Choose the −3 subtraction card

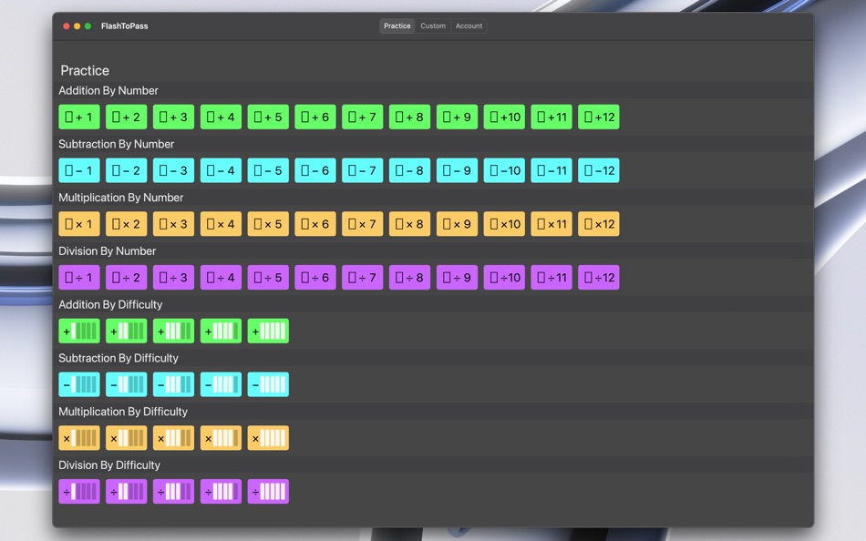(173, 170)
